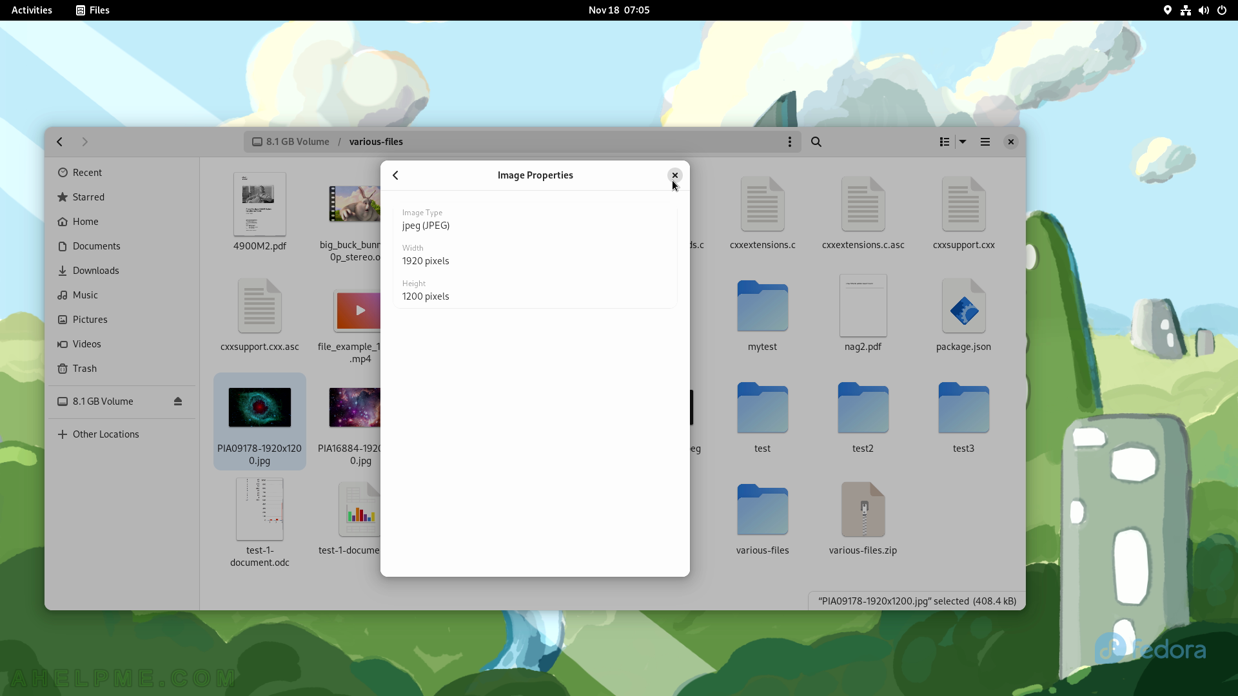
Task: Navigate forward in Files window
Action: pos(84,142)
